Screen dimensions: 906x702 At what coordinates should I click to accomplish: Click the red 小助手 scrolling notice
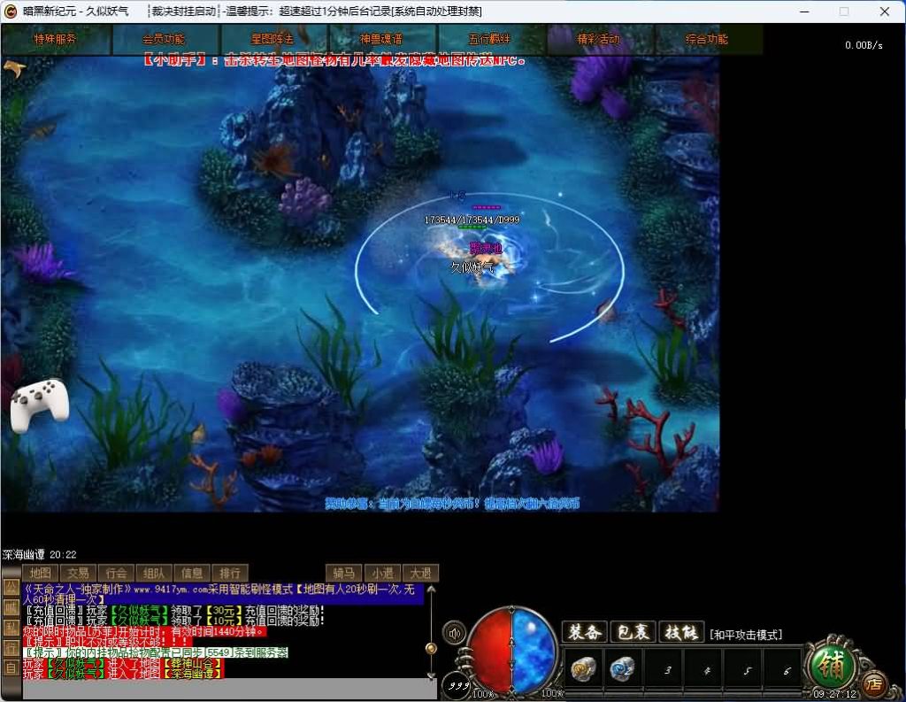[335, 59]
